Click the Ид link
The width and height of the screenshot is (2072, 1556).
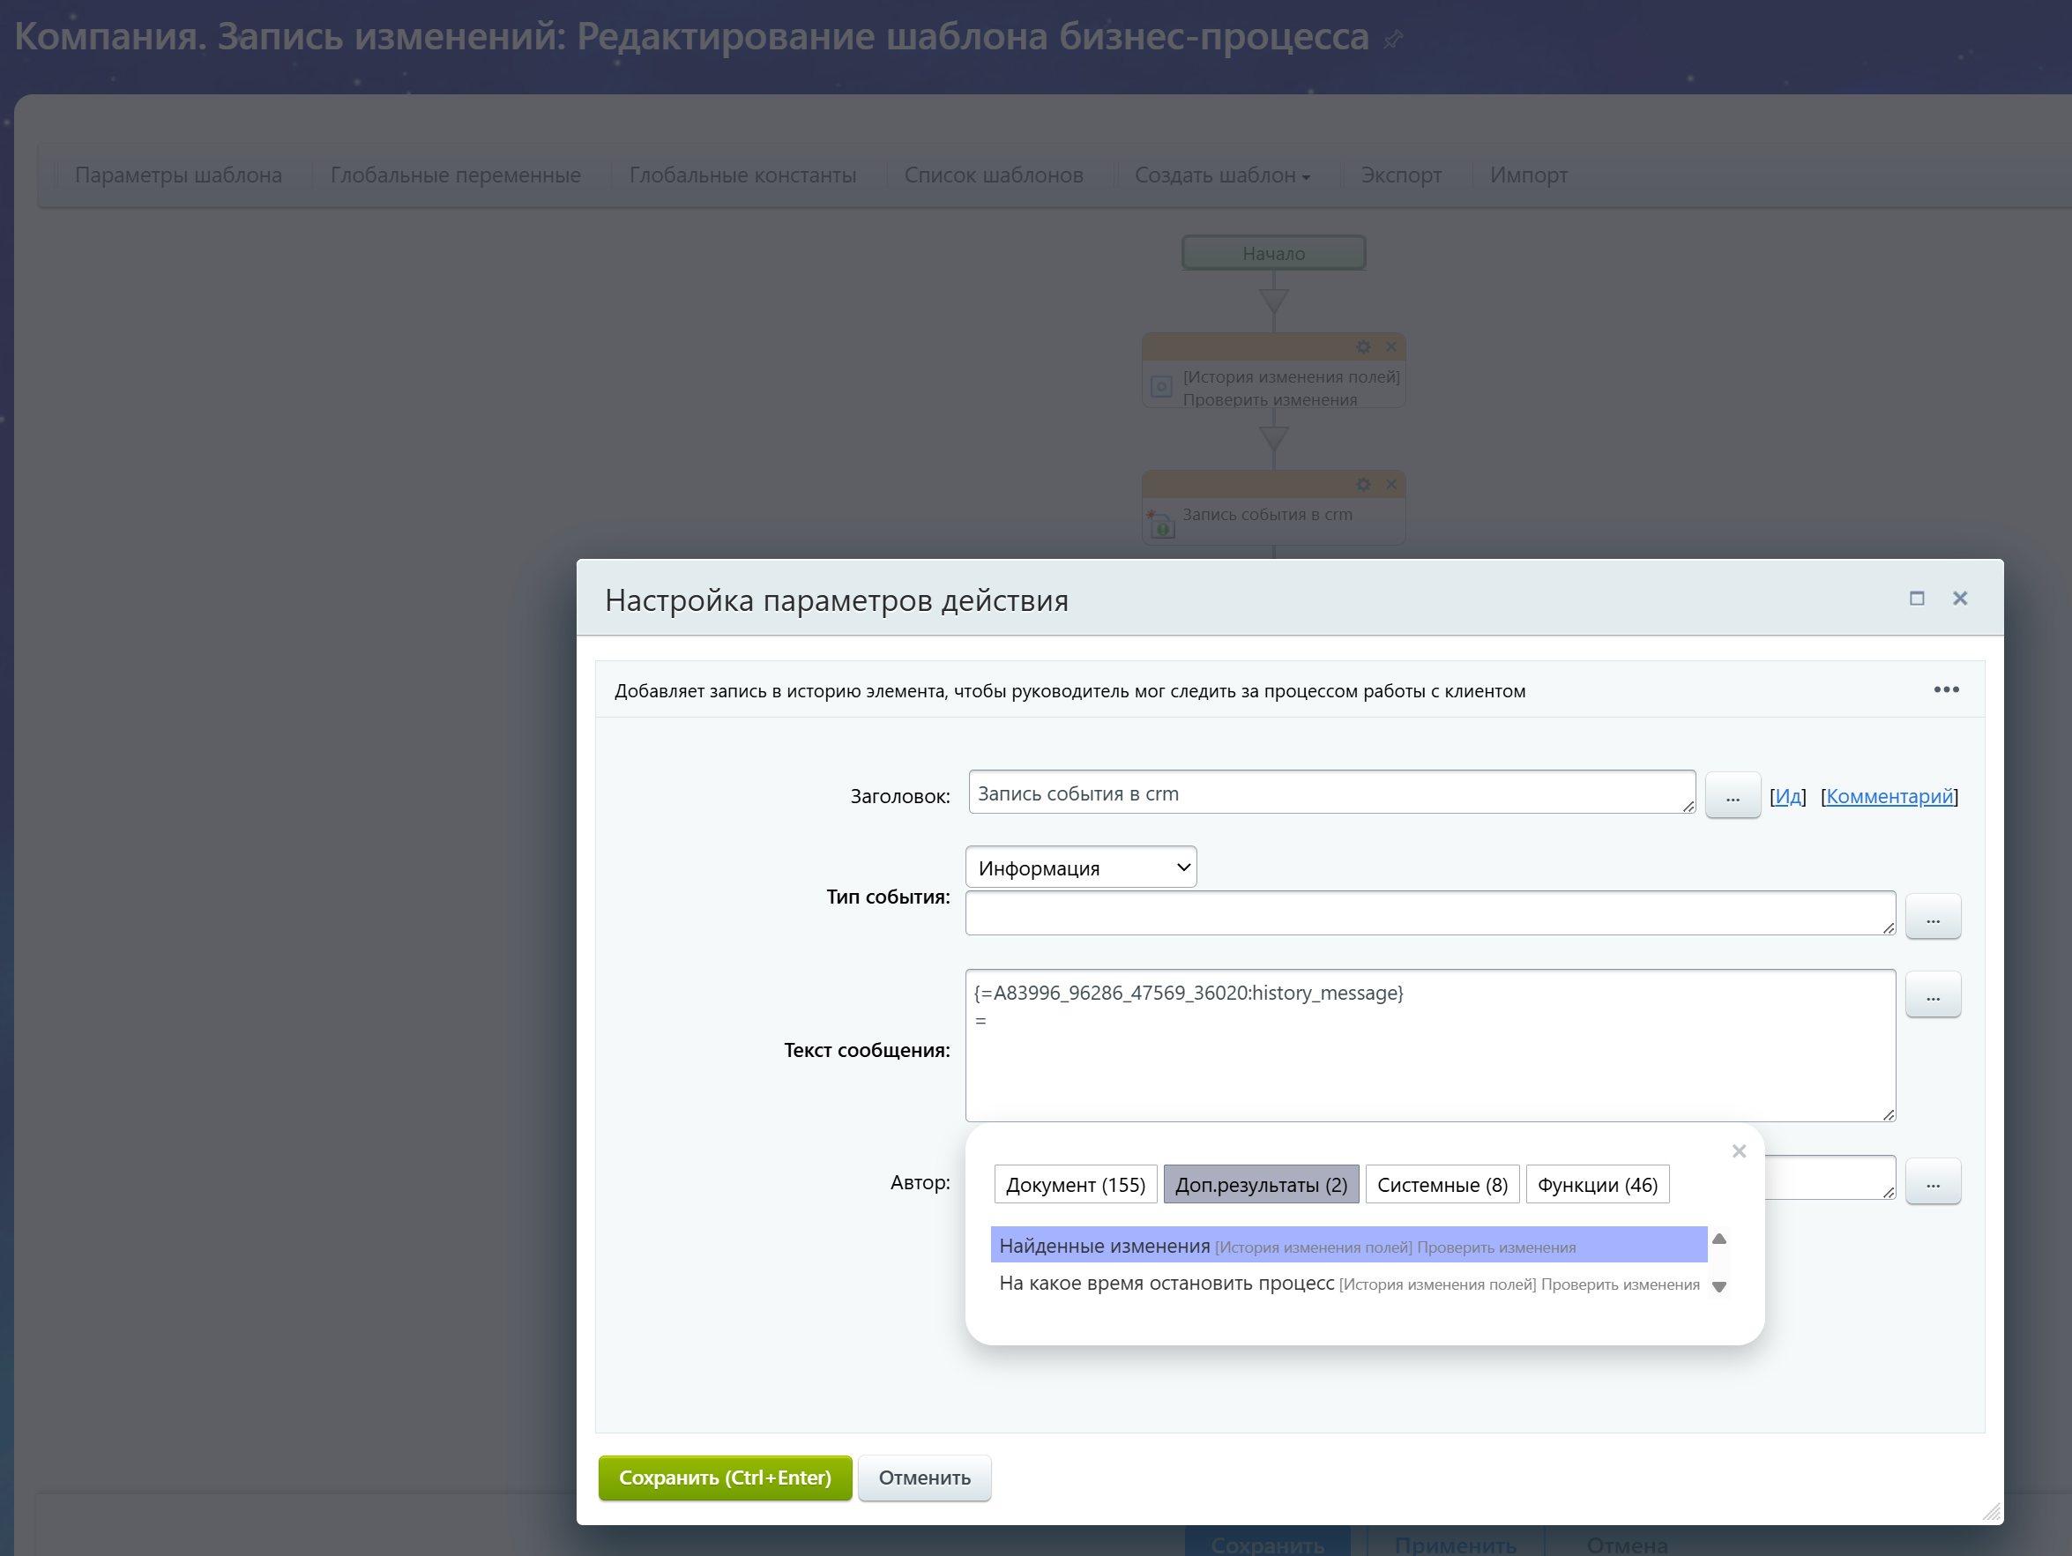[1787, 796]
